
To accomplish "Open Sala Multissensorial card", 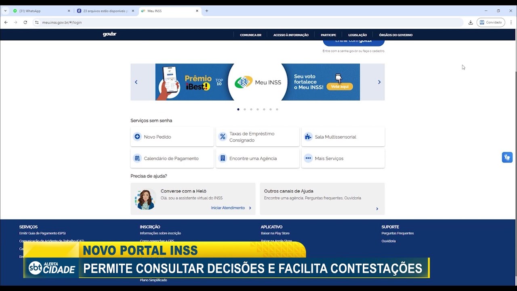I will click(343, 137).
